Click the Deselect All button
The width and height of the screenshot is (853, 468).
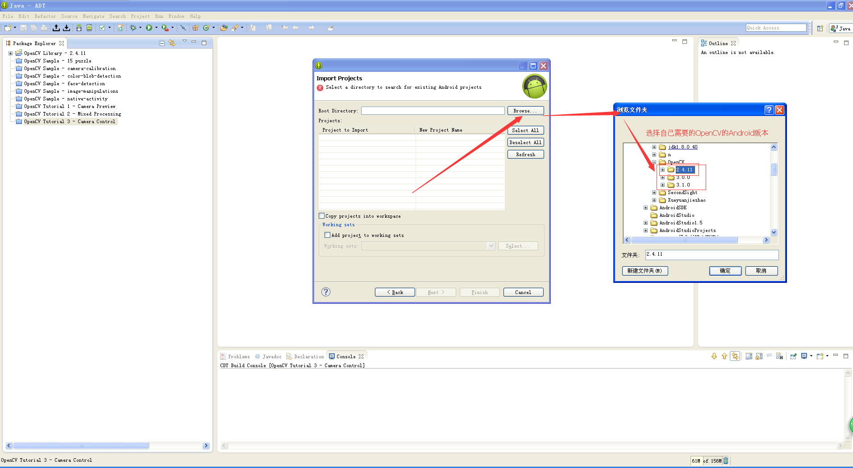525,142
